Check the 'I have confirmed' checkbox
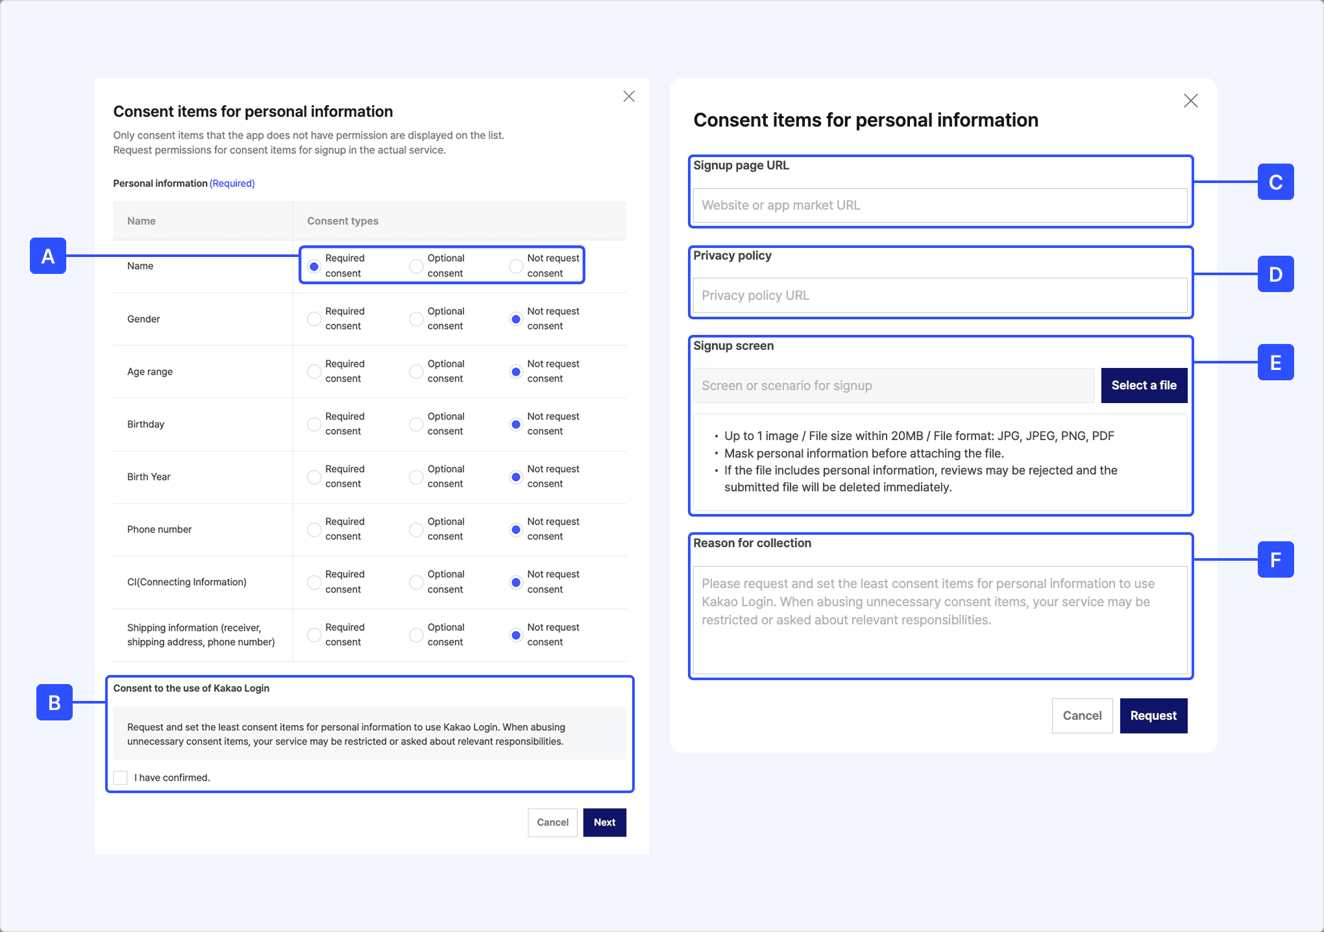 (121, 778)
